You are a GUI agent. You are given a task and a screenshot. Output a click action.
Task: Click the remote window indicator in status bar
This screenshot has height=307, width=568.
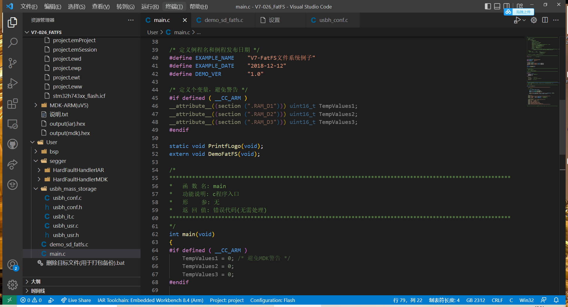[x=9, y=300]
